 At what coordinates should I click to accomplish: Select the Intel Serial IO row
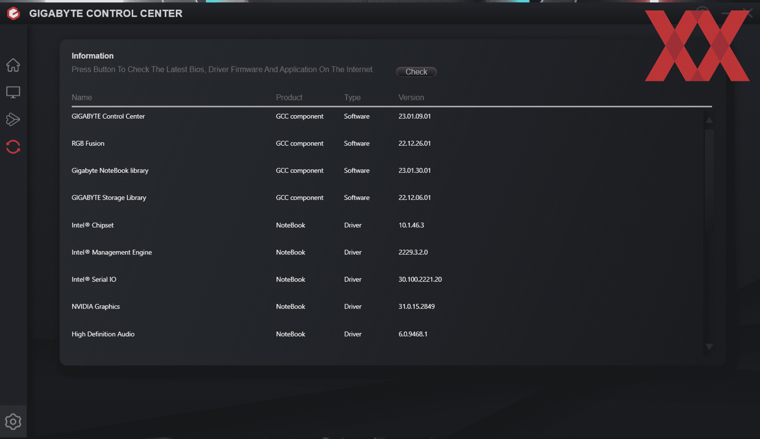pos(388,279)
